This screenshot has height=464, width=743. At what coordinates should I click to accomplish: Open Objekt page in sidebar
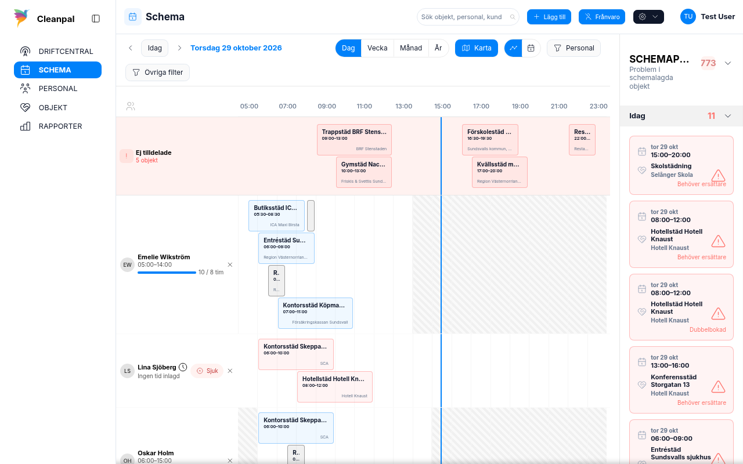[x=57, y=107]
